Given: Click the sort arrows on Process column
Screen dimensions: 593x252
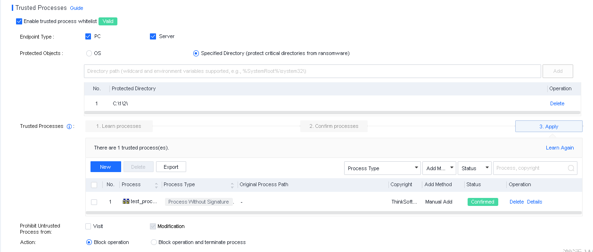Looking at the screenshot, I should click(156, 185).
